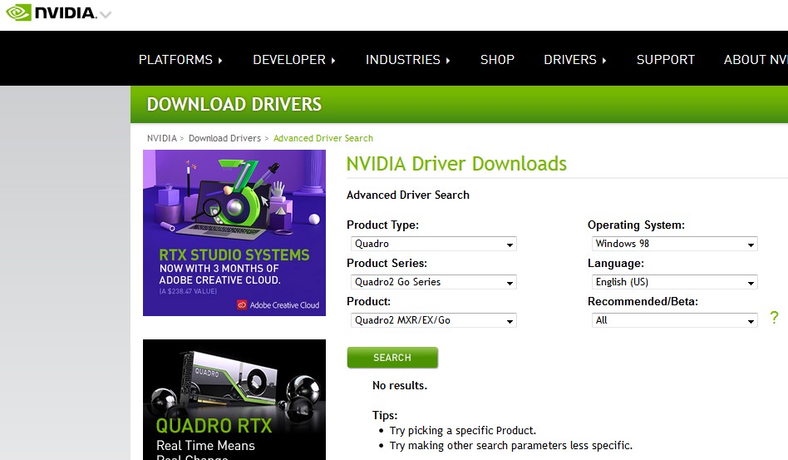Click the Platforms menu arrow icon
This screenshot has width=788, height=460.
(220, 61)
